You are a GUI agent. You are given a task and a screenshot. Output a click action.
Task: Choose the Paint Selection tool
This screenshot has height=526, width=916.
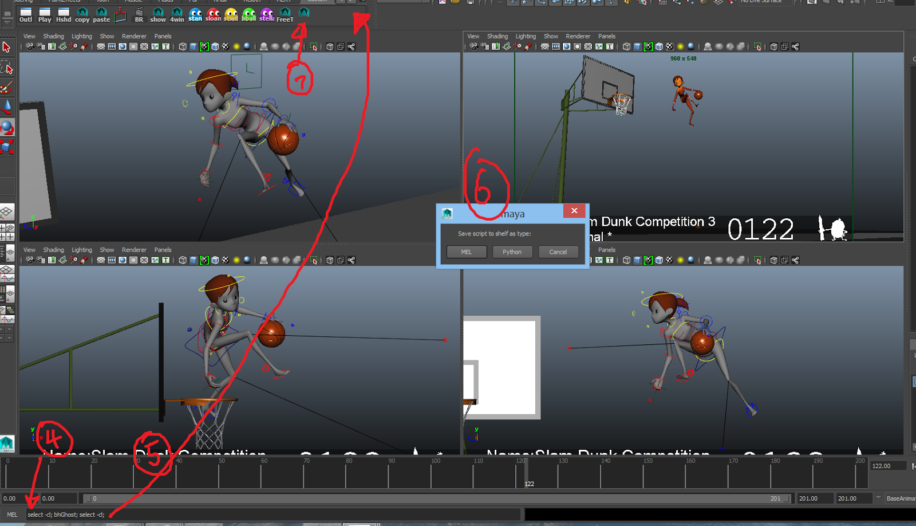(x=7, y=88)
